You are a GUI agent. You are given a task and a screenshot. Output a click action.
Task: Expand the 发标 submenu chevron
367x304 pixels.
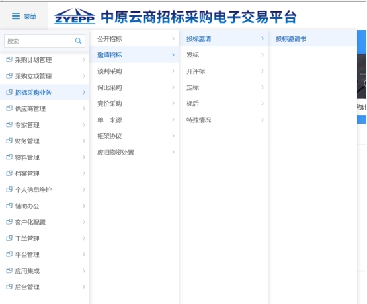pyautogui.click(x=263, y=55)
